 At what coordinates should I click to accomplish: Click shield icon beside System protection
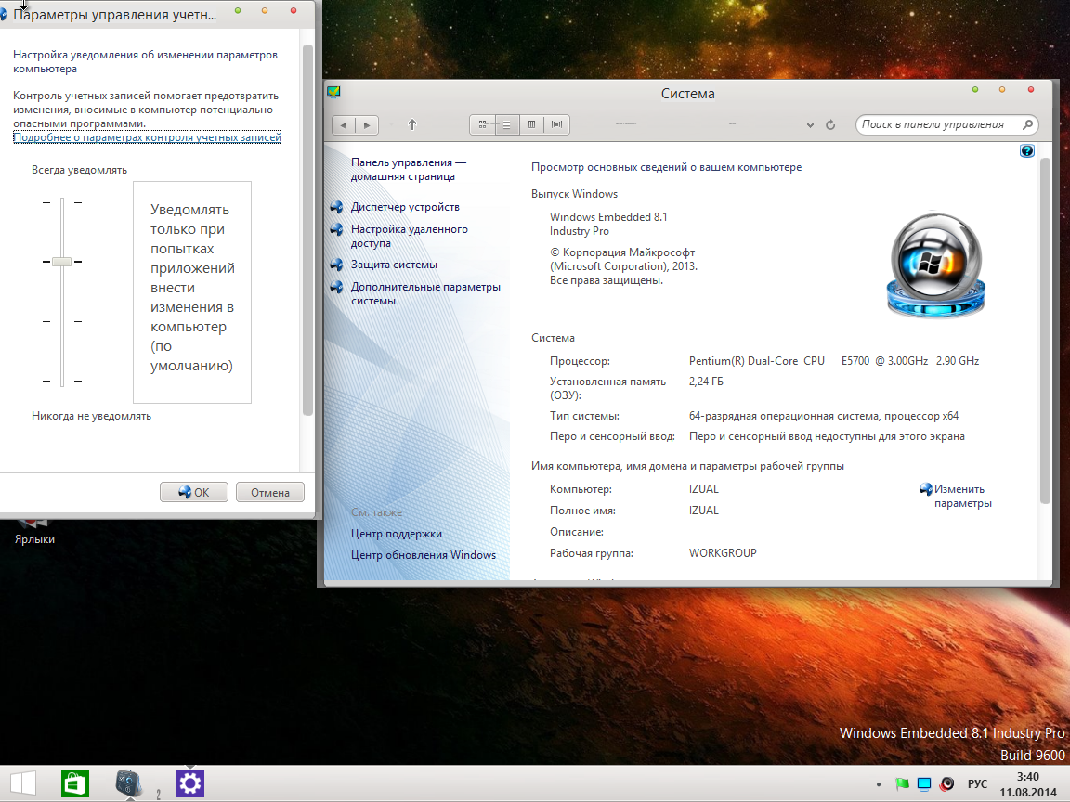(x=336, y=265)
